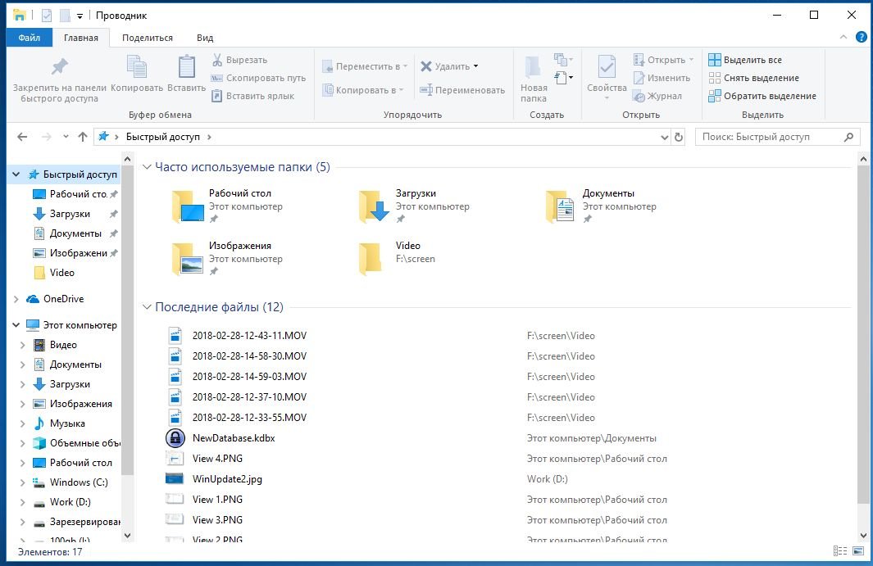Open the address bar history dropdown
Image resolution: width=873 pixels, height=566 pixels.
point(664,138)
